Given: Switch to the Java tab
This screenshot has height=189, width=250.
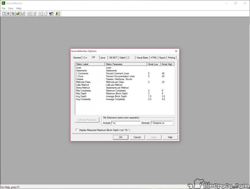Looking at the screenshot, I should 103,58.
